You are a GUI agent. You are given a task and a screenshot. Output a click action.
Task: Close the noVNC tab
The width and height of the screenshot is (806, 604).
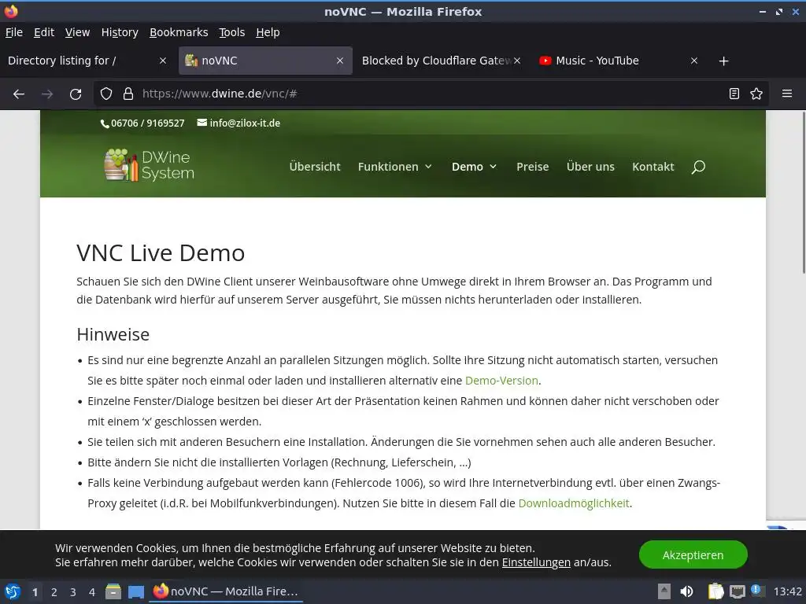(340, 61)
